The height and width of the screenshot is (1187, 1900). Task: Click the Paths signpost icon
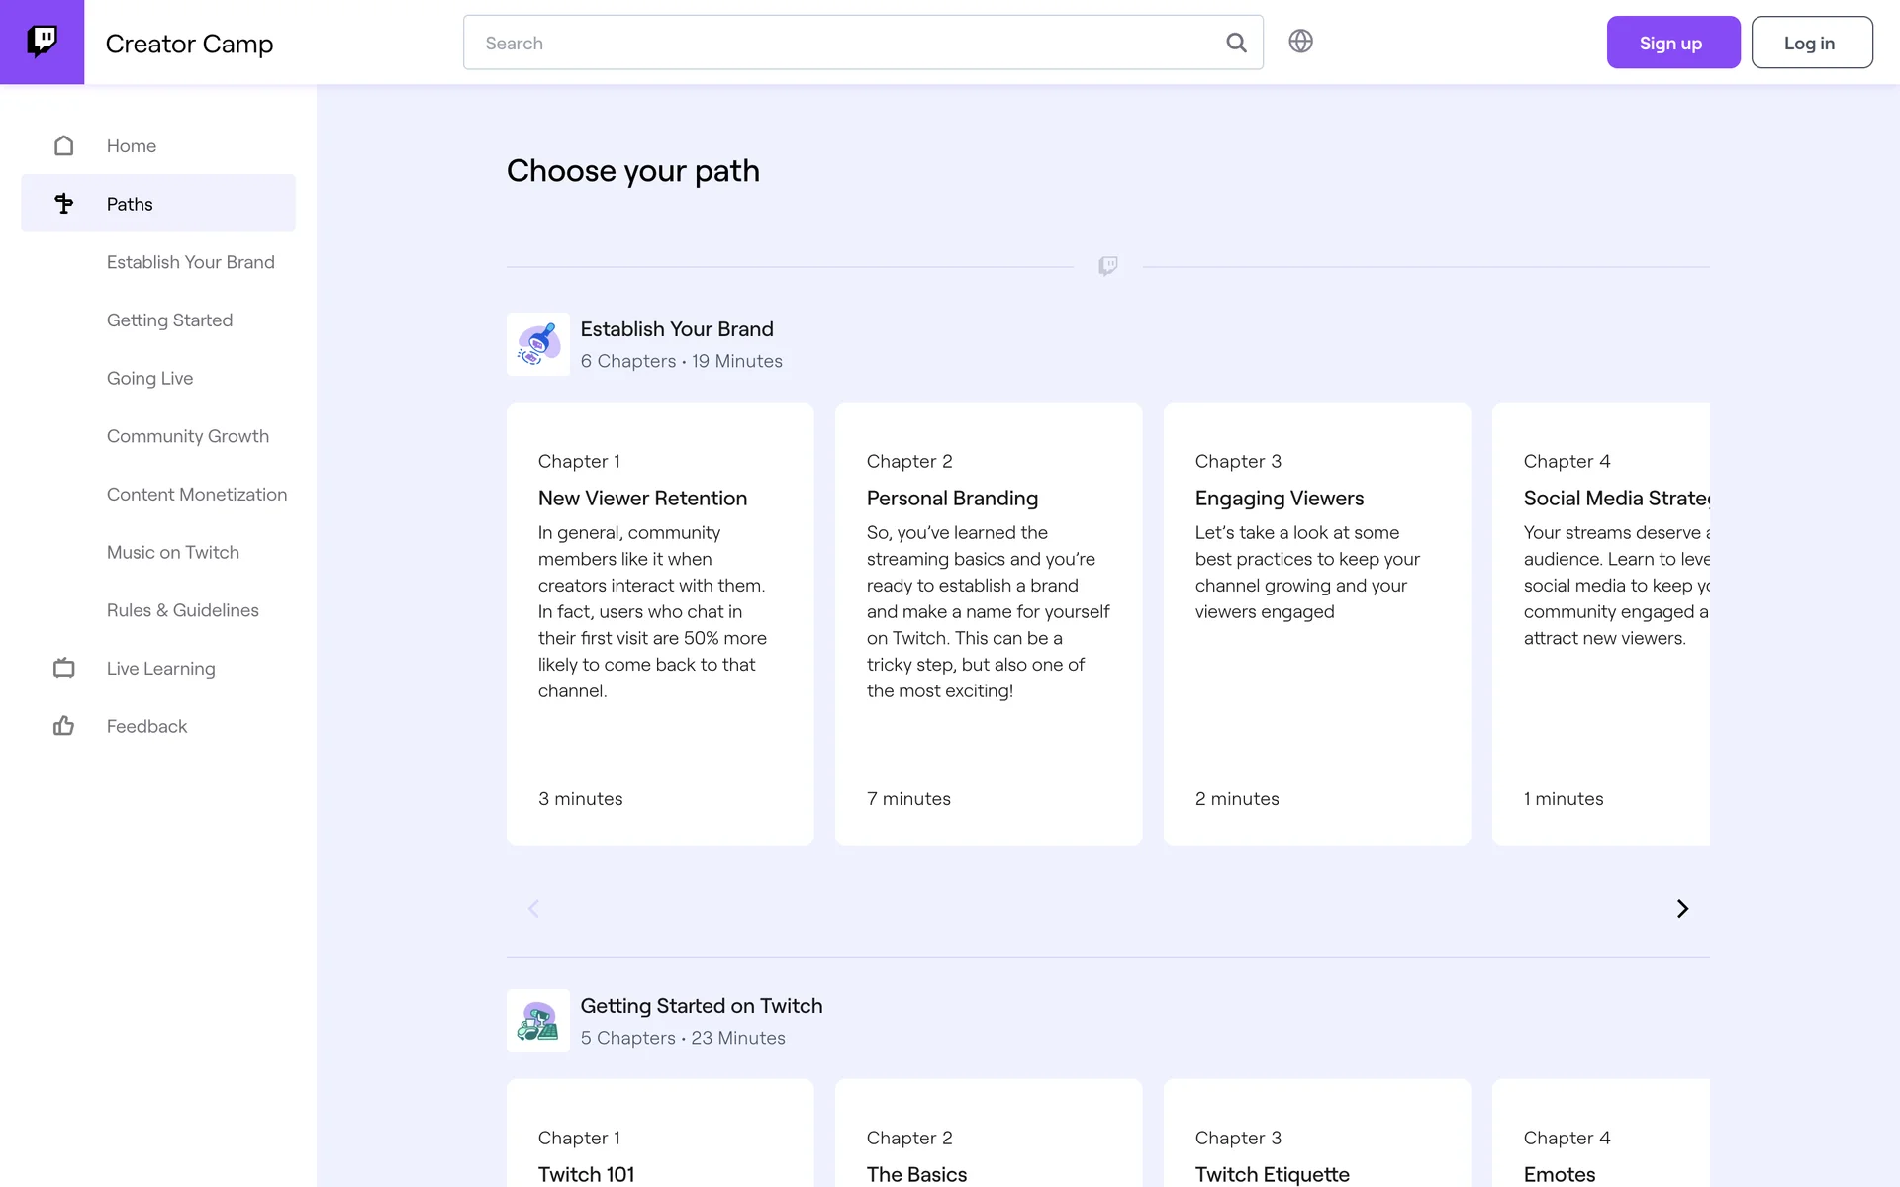coord(64,204)
